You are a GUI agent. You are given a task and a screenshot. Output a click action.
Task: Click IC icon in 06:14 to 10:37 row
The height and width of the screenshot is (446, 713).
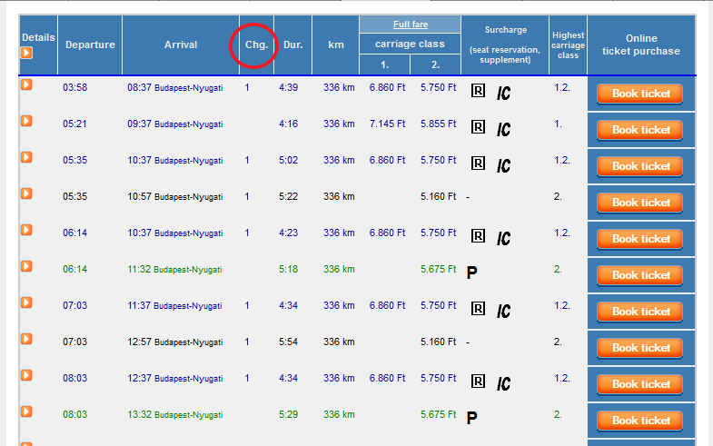point(503,239)
